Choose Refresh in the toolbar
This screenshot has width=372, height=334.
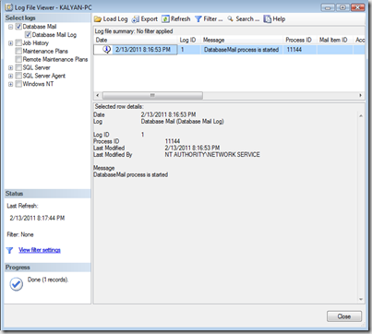tap(176, 19)
